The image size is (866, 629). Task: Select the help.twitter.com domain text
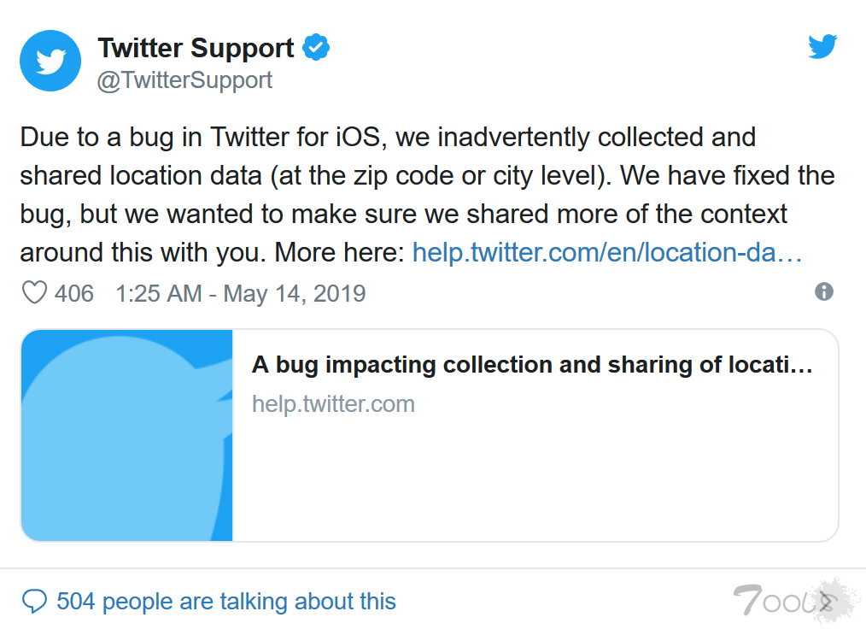pyautogui.click(x=333, y=403)
